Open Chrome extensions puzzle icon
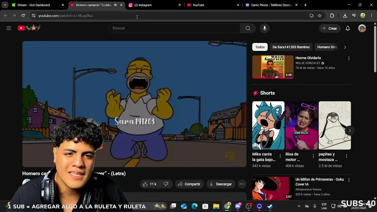Viewport: 377px width, 212px height. (332, 16)
